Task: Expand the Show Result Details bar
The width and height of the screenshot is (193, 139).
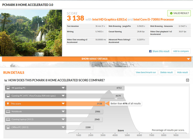Action: 188,59
